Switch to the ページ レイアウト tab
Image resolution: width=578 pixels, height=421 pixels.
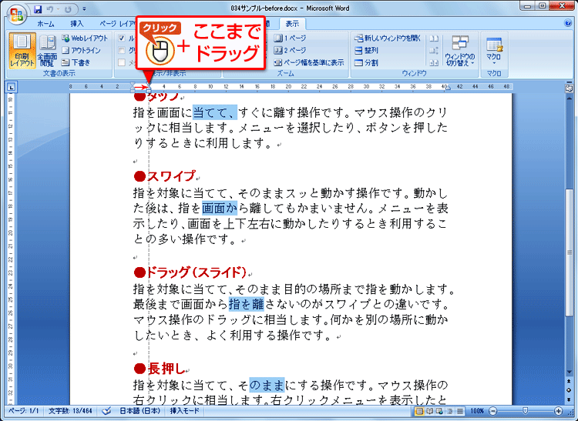click(x=118, y=24)
